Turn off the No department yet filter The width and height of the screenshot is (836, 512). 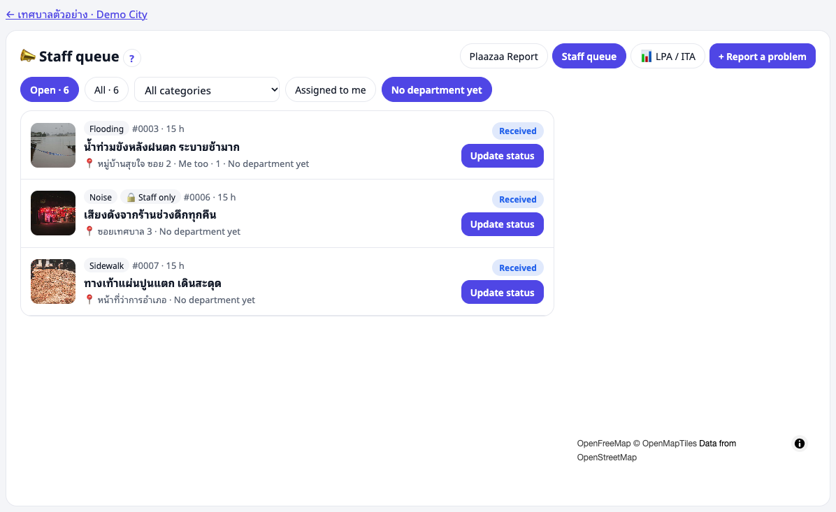coord(437,90)
